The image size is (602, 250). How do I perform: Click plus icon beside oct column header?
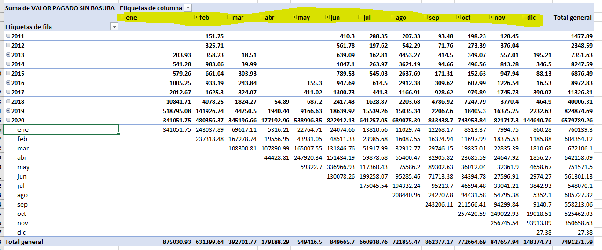click(459, 17)
